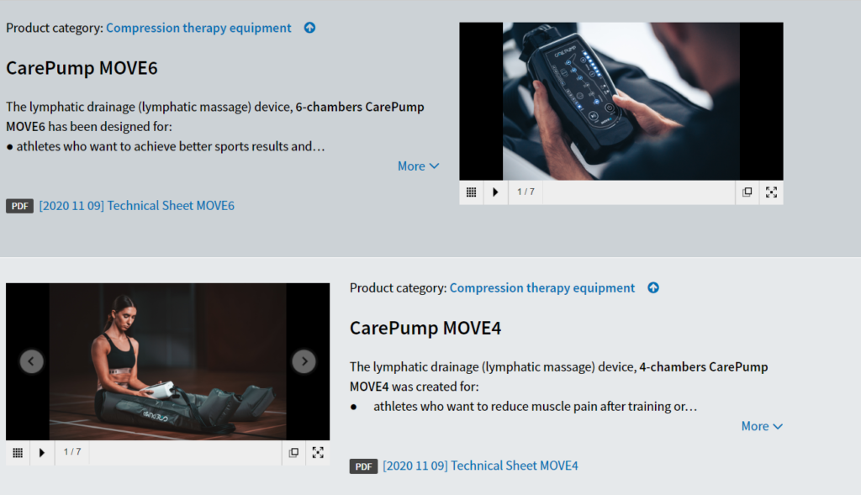Expand More for CarePump MOVE6 description
861x495 pixels.
[x=418, y=166]
